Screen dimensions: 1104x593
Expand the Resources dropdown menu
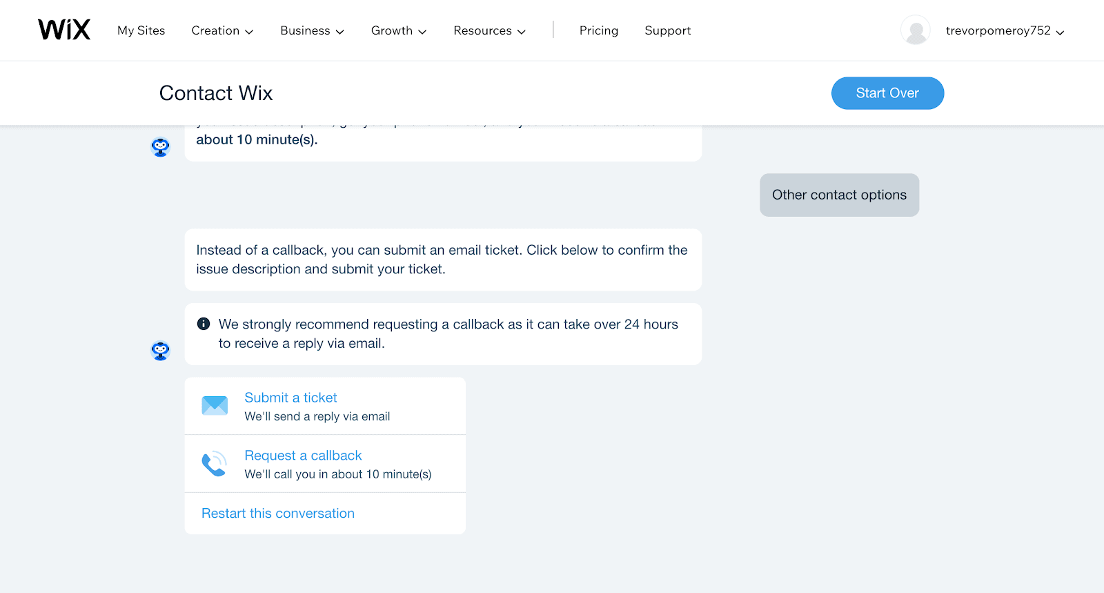pos(489,30)
